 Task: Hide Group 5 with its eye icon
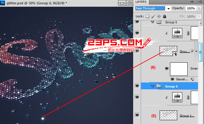(137, 22)
